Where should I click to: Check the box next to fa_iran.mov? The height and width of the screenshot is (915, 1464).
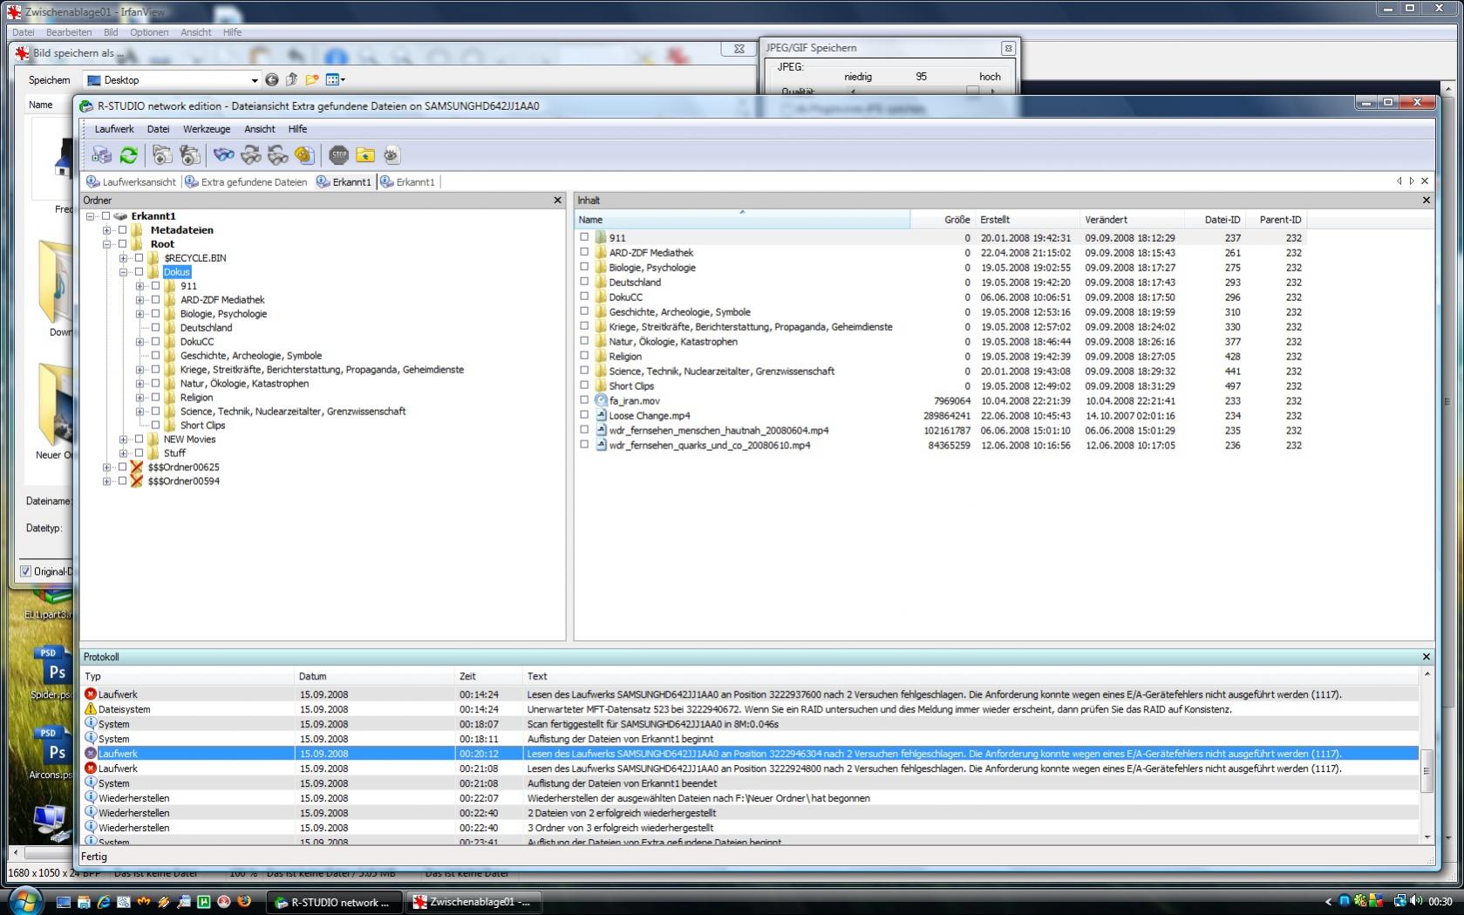[584, 399]
